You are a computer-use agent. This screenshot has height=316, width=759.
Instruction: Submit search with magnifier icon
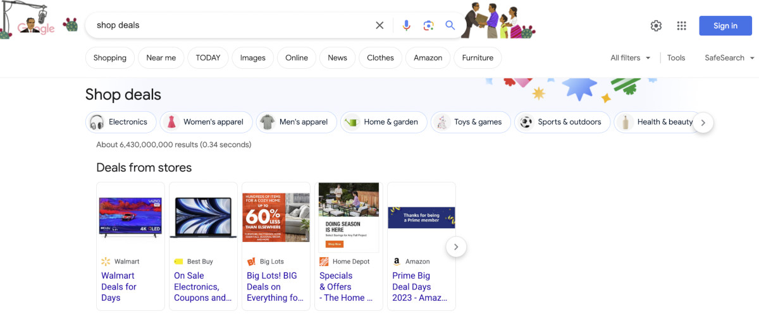[450, 25]
